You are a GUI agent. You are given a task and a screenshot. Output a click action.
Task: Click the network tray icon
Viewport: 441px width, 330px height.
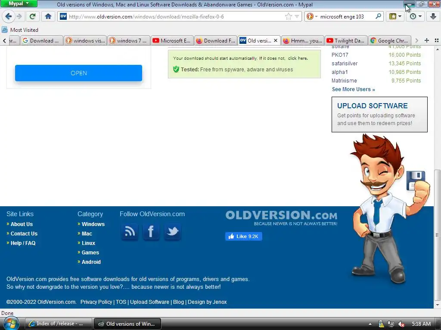(391, 324)
